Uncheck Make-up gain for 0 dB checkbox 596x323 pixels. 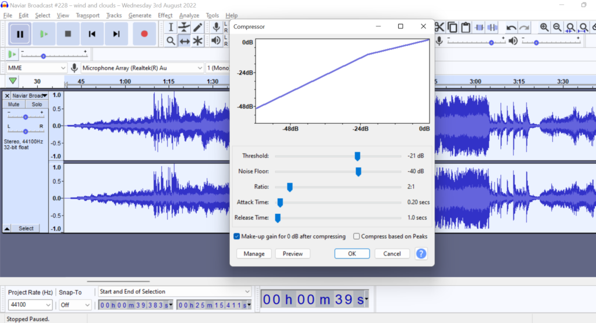(237, 236)
